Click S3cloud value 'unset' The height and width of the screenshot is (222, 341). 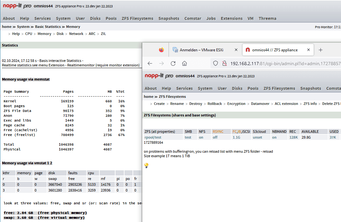(257, 137)
